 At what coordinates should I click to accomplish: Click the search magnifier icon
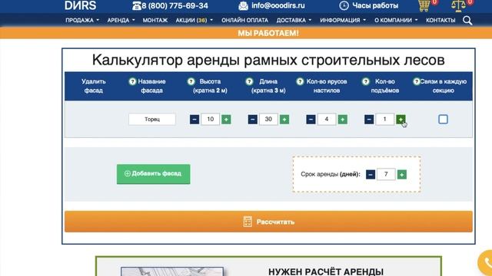(x=467, y=21)
